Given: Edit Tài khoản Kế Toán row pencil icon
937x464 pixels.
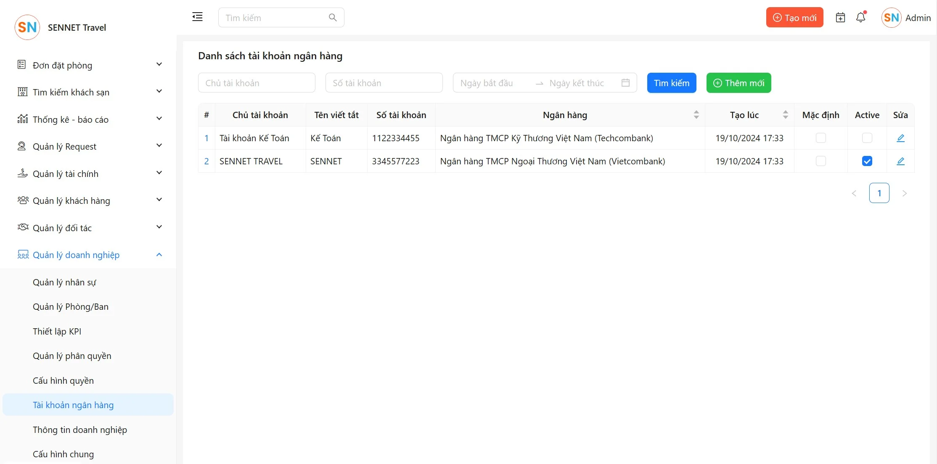Looking at the screenshot, I should pyautogui.click(x=900, y=138).
